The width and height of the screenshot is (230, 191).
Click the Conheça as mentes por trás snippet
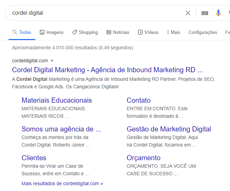coord(55,141)
